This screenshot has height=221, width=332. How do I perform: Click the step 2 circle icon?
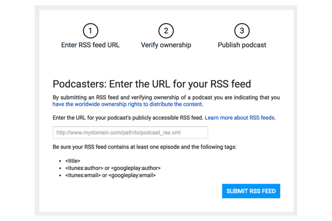pyautogui.click(x=166, y=31)
